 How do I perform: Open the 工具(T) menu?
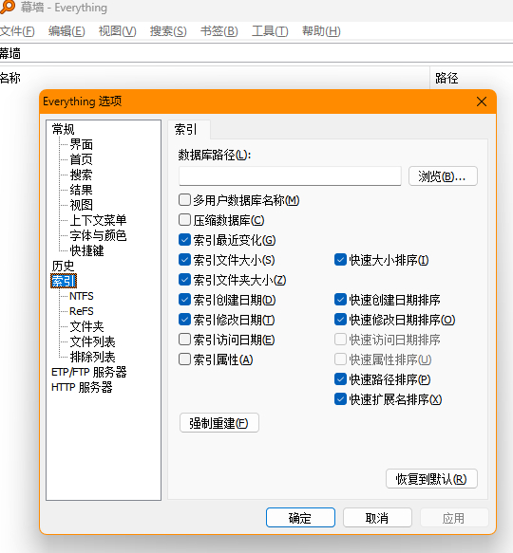coord(270,31)
